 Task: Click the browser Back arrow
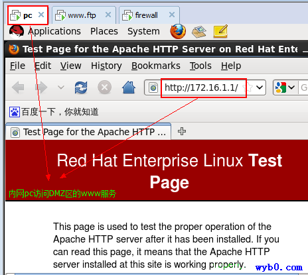coord(18,87)
